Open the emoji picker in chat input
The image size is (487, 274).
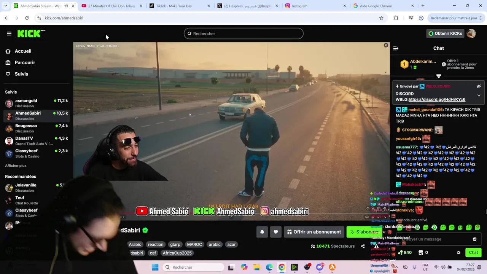474,239
